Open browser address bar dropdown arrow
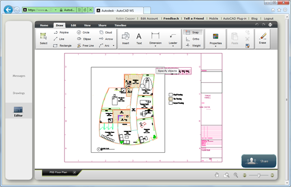 [x=55, y=10]
